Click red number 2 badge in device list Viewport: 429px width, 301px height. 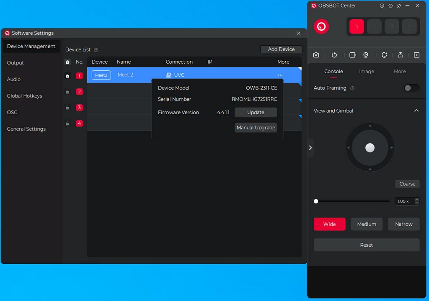79,92
